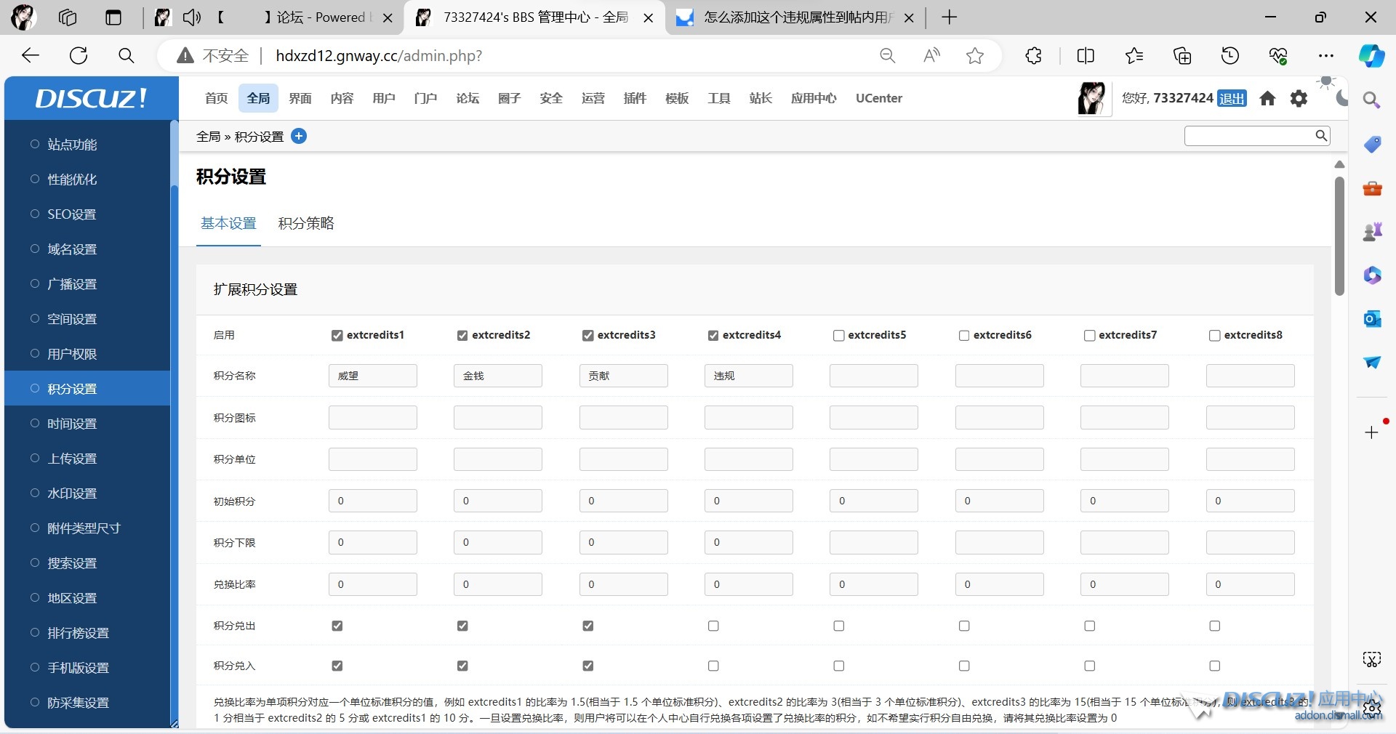Open Edge split screen icon
Screen dimensions: 1396x734
click(1086, 56)
